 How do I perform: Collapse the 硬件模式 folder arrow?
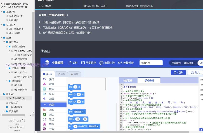[4, 42]
